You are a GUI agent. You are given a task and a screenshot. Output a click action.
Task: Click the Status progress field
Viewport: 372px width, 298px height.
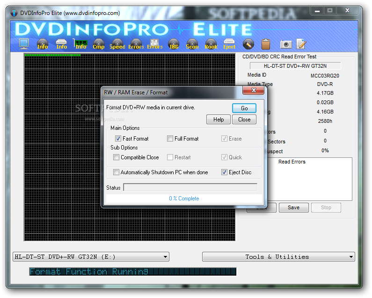pos(190,187)
